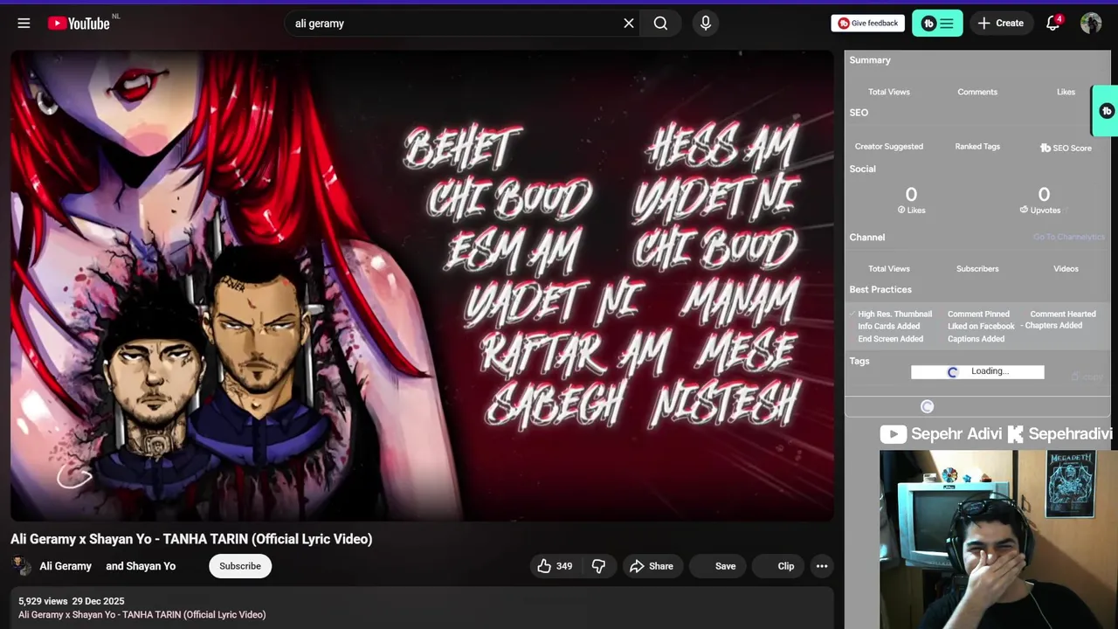Click the Social Upvotes counter
The width and height of the screenshot is (1118, 629).
[1041, 200]
